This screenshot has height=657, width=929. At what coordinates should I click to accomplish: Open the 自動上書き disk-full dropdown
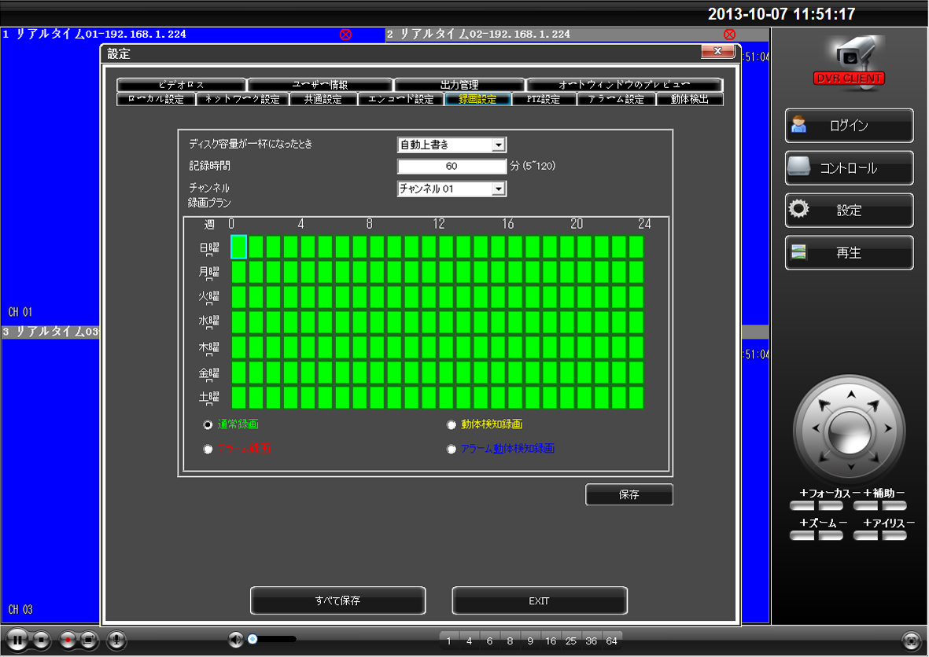pyautogui.click(x=497, y=145)
